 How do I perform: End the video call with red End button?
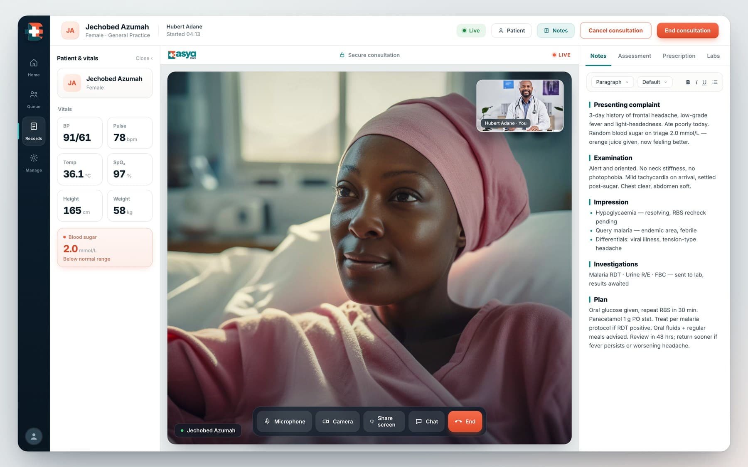[x=465, y=421]
